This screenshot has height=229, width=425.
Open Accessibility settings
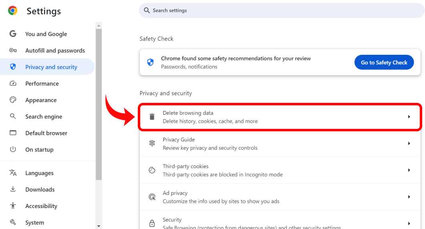click(x=47, y=206)
